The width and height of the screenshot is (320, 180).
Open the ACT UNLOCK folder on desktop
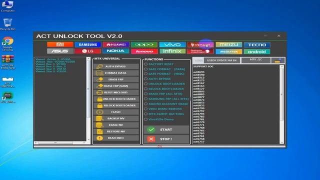(x=7, y=82)
